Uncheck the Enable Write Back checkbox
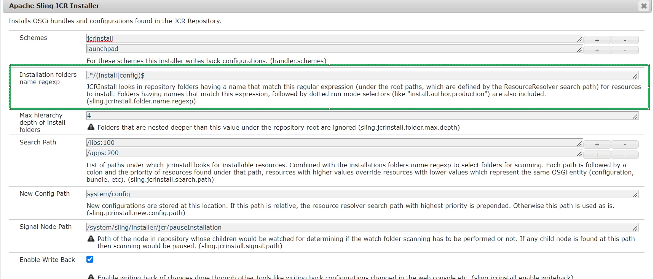This screenshot has height=279, width=654. pyautogui.click(x=90, y=259)
